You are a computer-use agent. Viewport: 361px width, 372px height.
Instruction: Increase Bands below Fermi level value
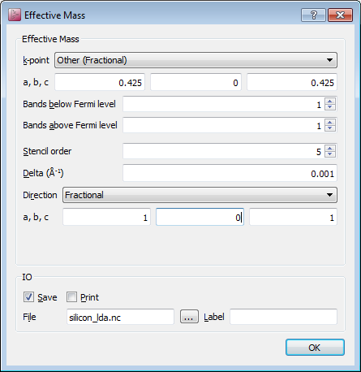pyautogui.click(x=329, y=102)
